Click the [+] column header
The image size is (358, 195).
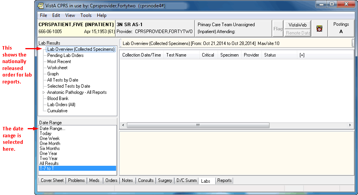tap(302, 55)
